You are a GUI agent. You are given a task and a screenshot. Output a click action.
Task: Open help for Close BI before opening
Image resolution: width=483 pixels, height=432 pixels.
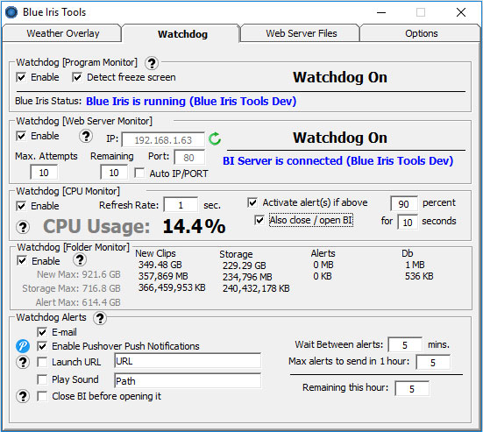23,396
